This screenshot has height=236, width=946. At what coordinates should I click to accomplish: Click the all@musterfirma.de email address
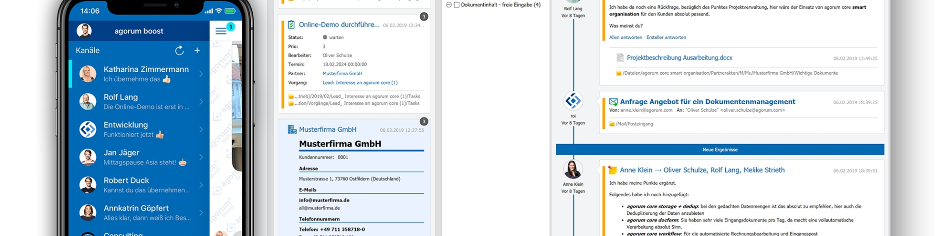pos(319,208)
